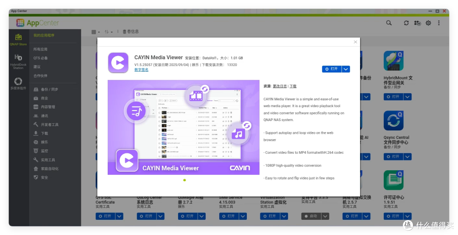Expand HybridMount 打开 dropdown arrow
The height and width of the screenshot is (235, 458).
408,97
